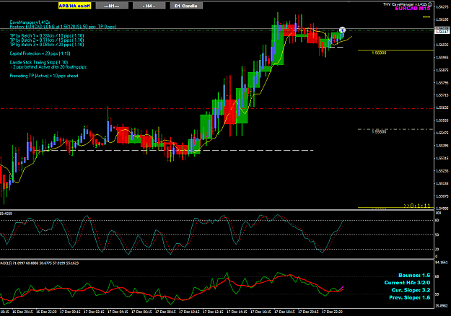
Task: Click the stochastic value label 59.4509
Action: tap(6, 214)
